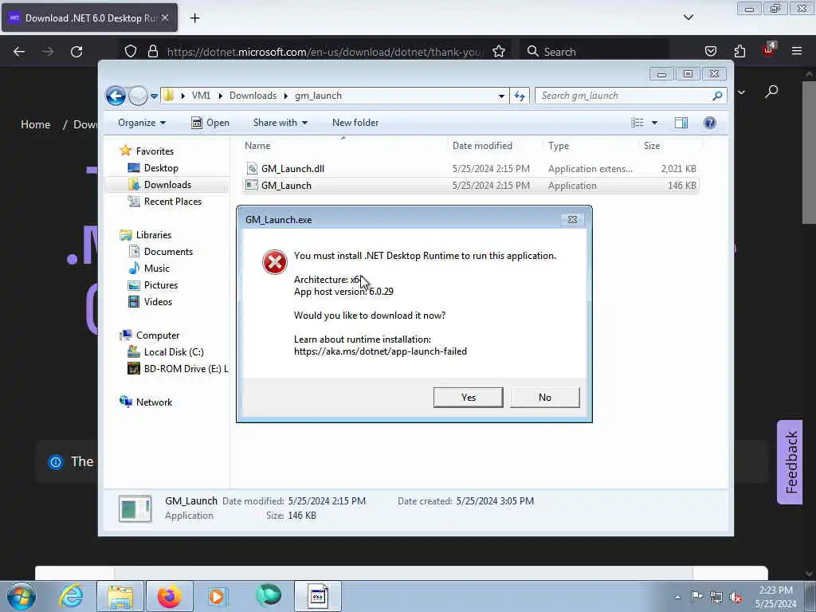The height and width of the screenshot is (612, 816).
Task: Open Firefox tracking protection shield
Action: click(x=131, y=52)
